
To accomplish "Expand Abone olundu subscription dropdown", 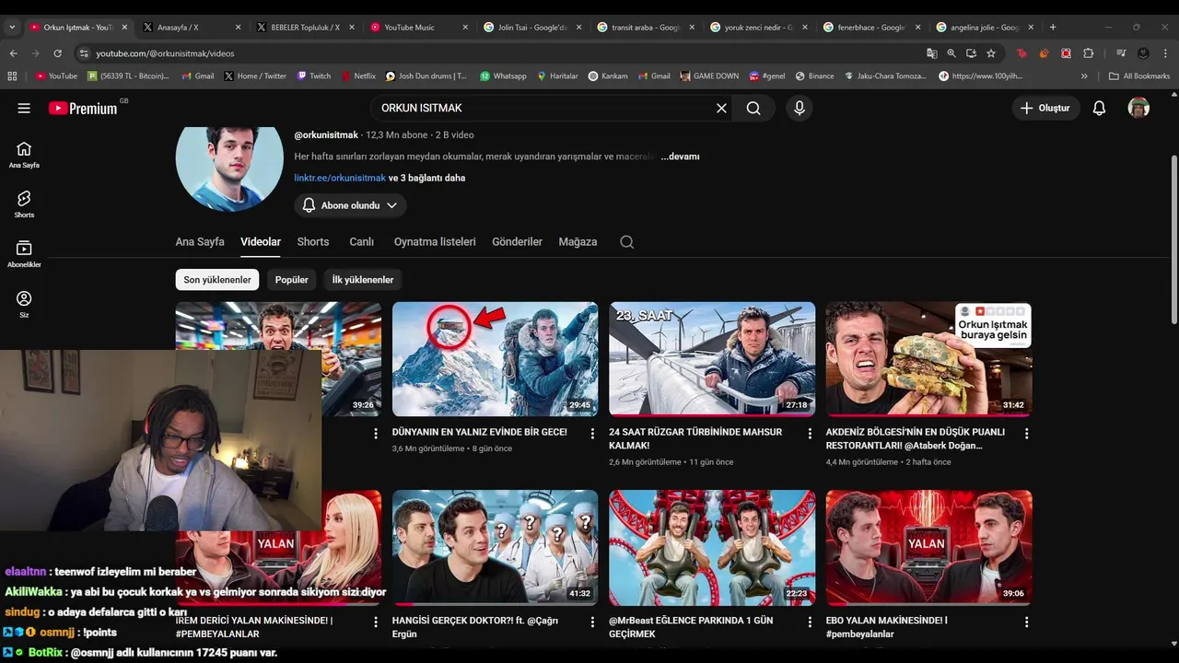I will (x=350, y=205).
